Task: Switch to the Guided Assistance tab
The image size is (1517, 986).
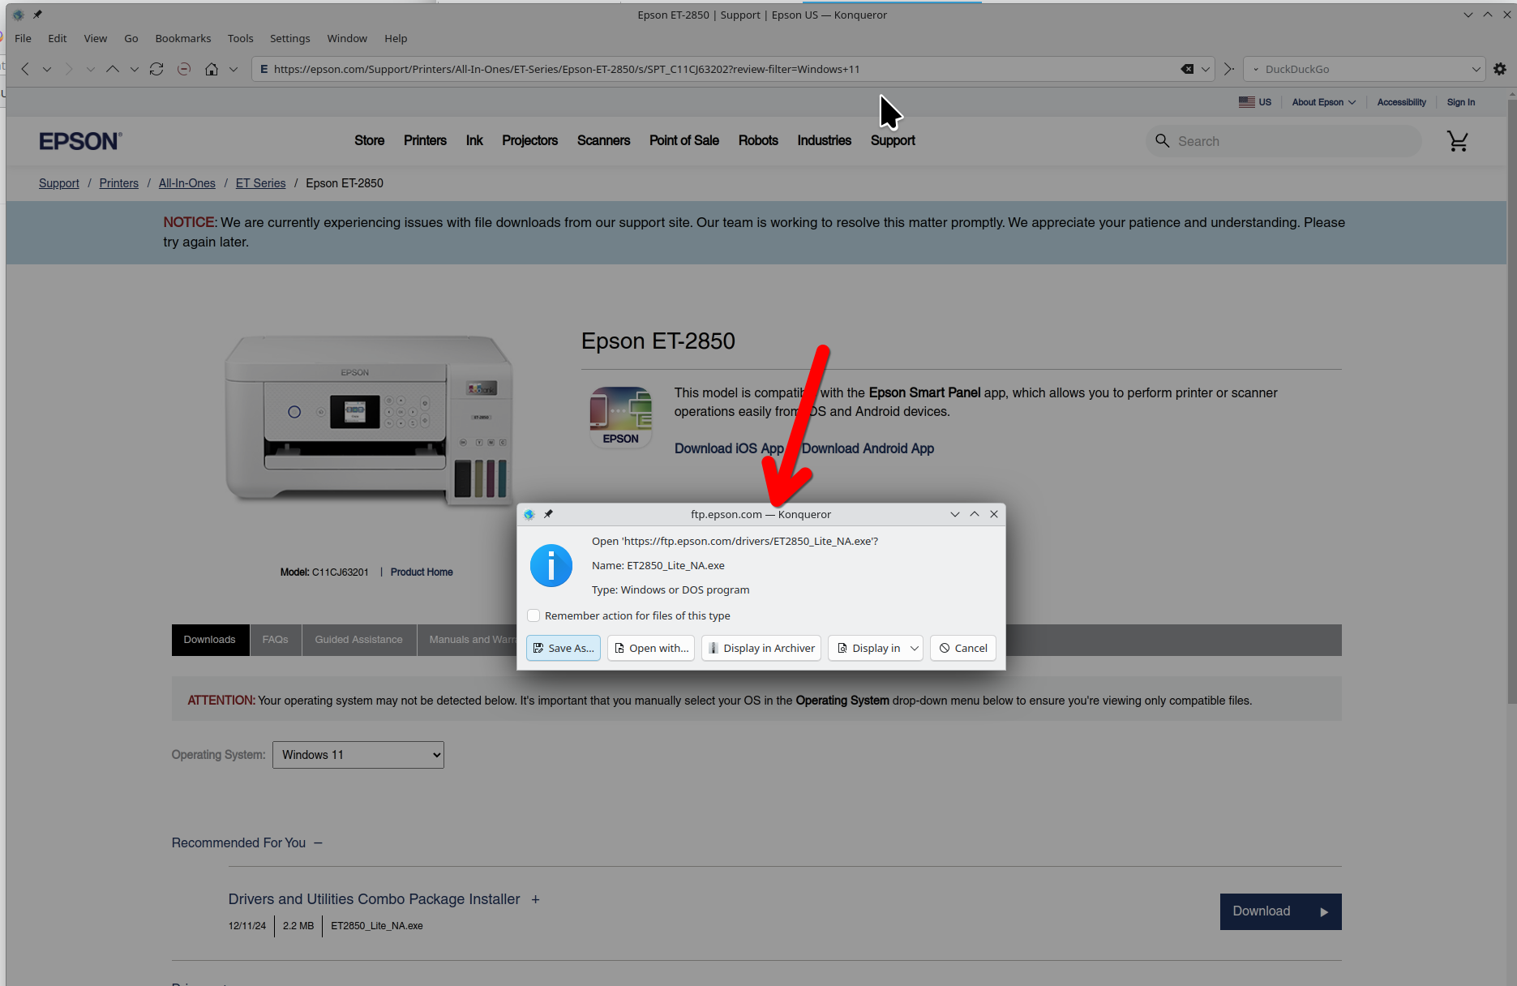Action: [x=359, y=640]
